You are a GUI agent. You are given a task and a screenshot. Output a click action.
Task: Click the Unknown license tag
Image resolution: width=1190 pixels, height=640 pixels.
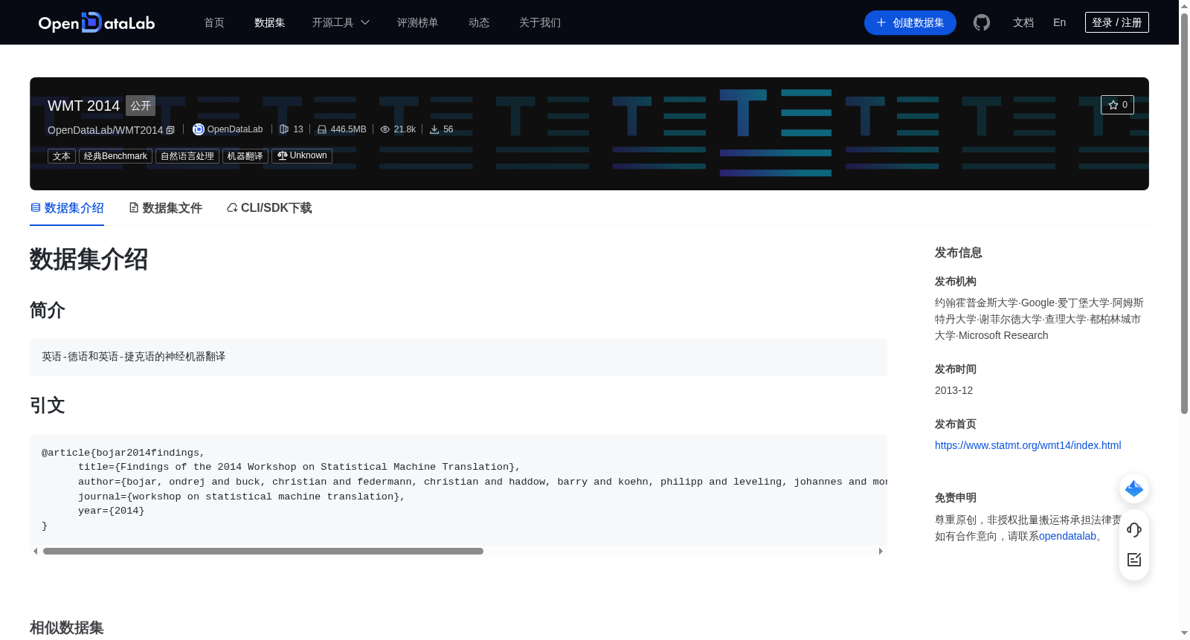[x=302, y=156]
